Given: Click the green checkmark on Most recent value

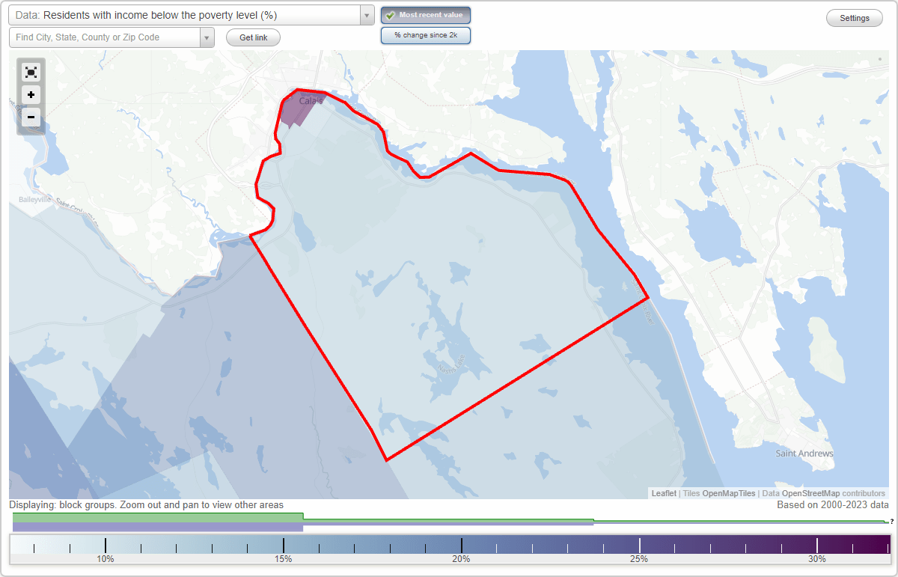Looking at the screenshot, I should [x=390, y=15].
